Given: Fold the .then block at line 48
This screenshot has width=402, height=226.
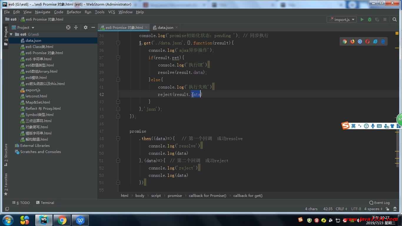Looking at the screenshot, I should 118,139.
